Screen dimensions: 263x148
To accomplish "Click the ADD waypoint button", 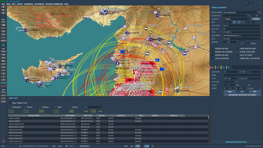I will pos(230,92).
